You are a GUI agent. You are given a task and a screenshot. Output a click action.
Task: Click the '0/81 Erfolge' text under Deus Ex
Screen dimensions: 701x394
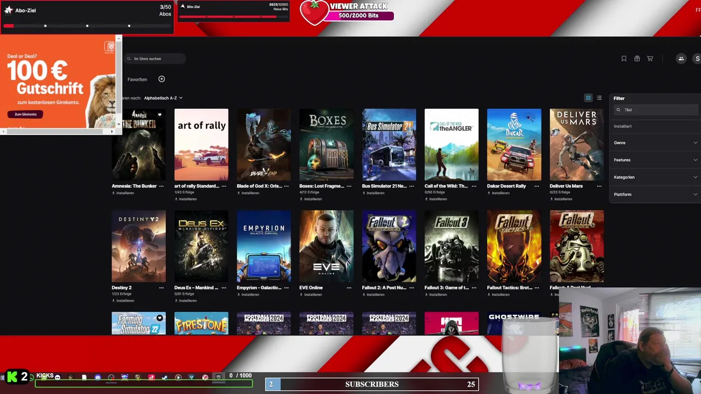pos(187,294)
